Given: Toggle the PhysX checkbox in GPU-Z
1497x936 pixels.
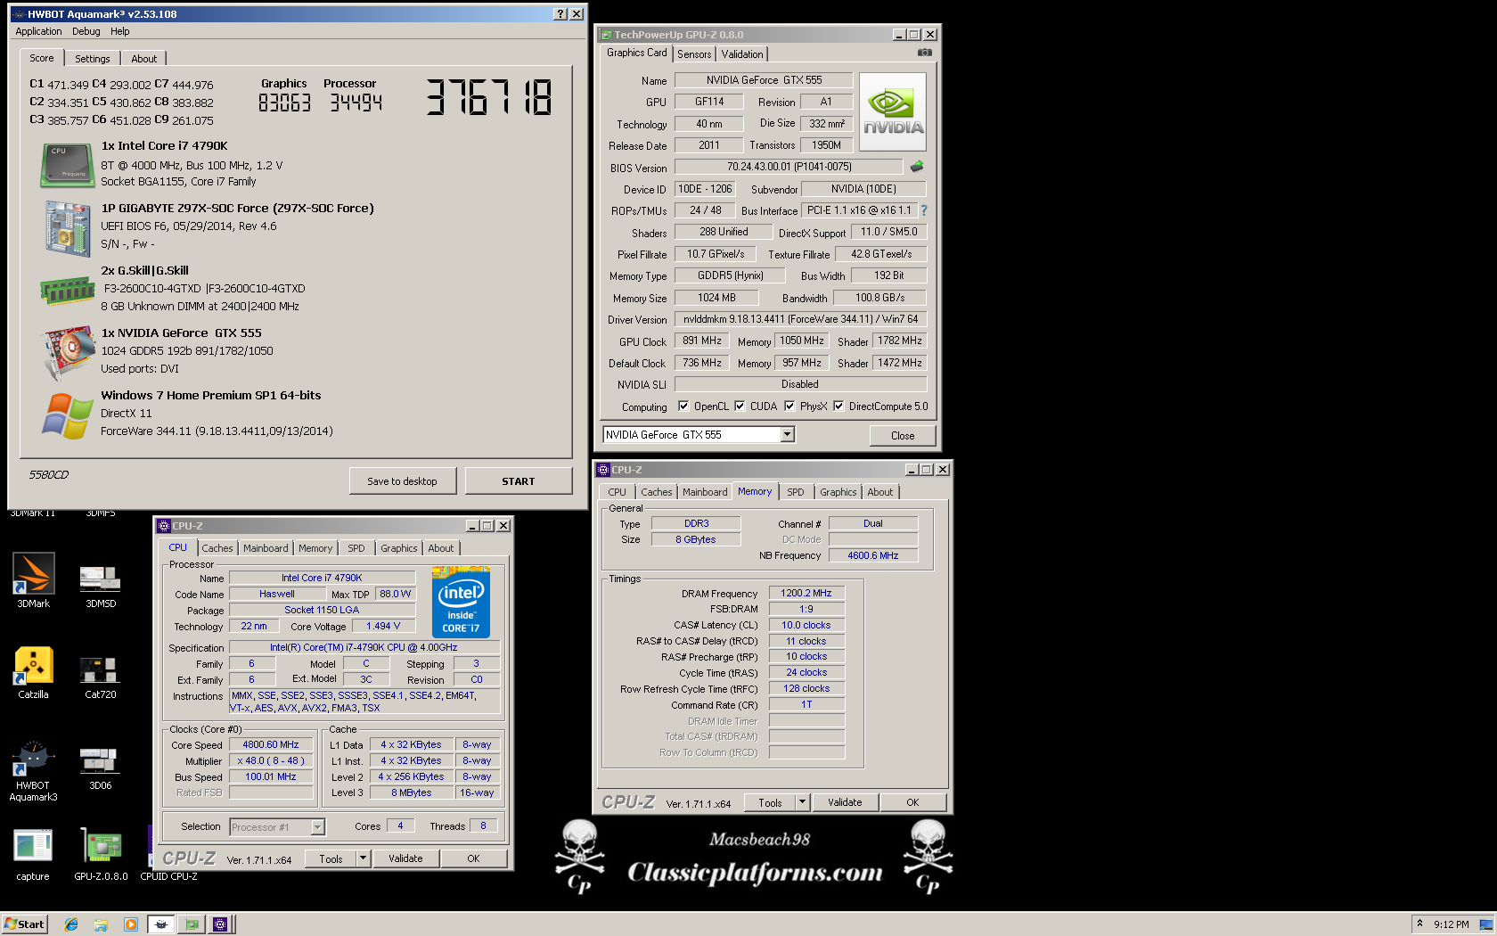Looking at the screenshot, I should (x=789, y=406).
